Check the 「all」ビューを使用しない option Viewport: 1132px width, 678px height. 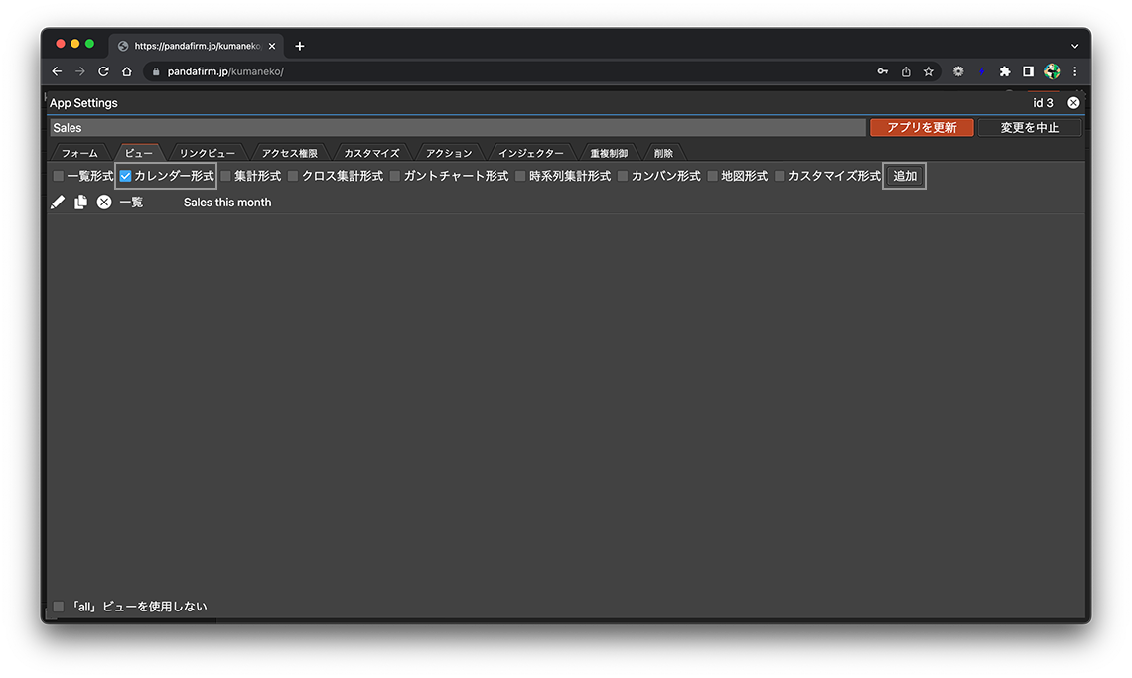tap(59, 607)
